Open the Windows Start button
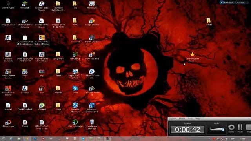Image resolution: width=251 pixels, height=141 pixels. (4, 139)
